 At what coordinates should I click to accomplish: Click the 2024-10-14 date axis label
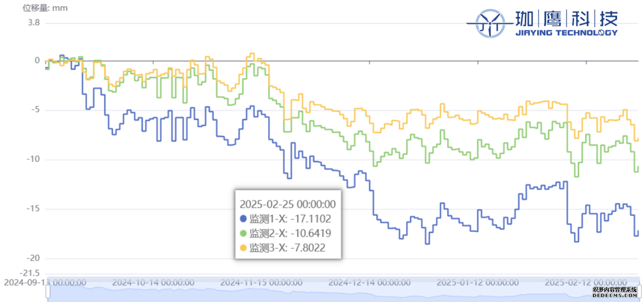point(153,282)
